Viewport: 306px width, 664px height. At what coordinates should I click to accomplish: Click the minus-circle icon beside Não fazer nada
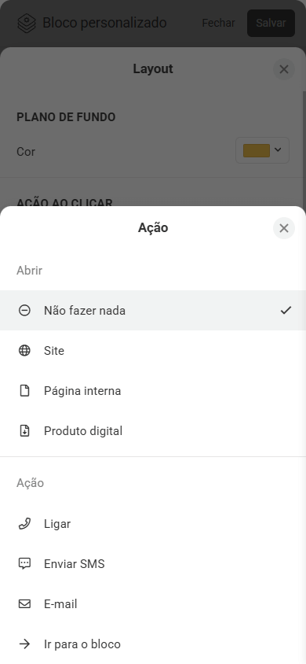[x=24, y=311]
